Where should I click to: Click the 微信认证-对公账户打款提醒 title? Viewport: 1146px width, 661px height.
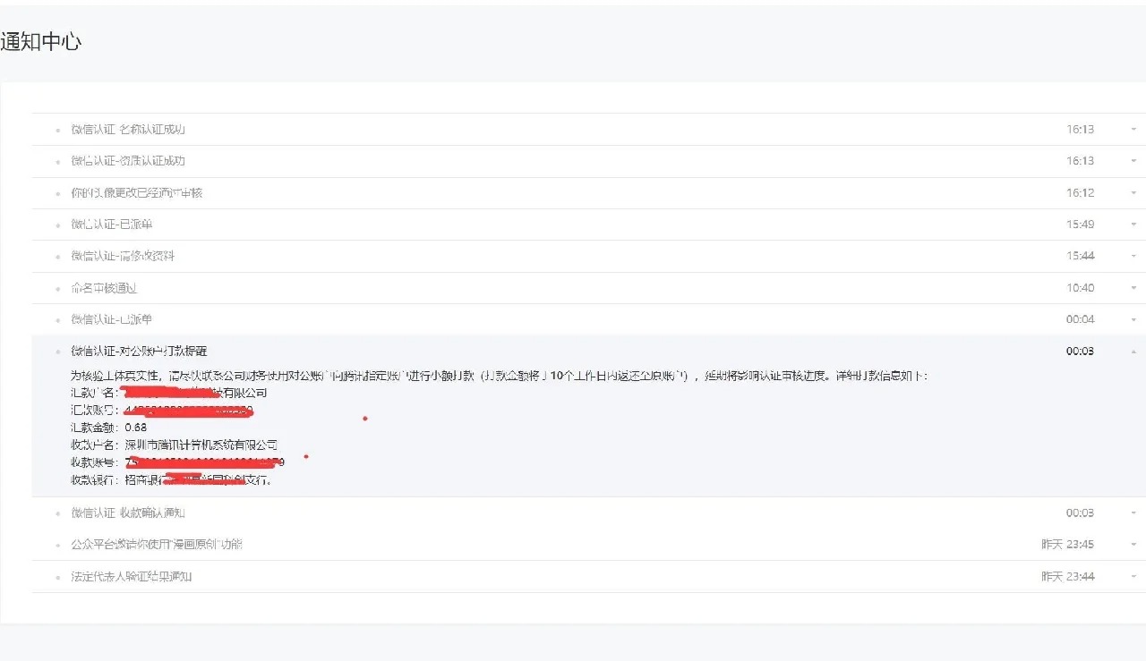click(x=139, y=352)
